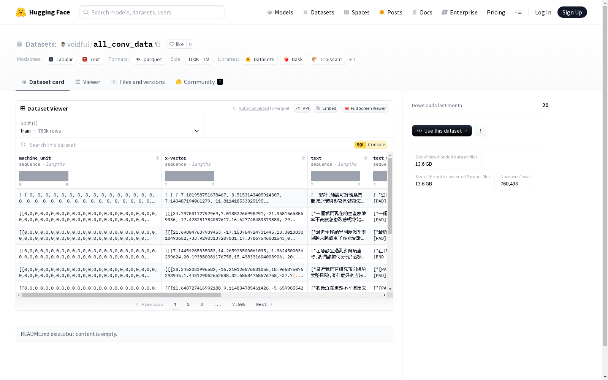Click the current page 1 button
This screenshot has height=380, width=608.
pyautogui.click(x=175, y=304)
